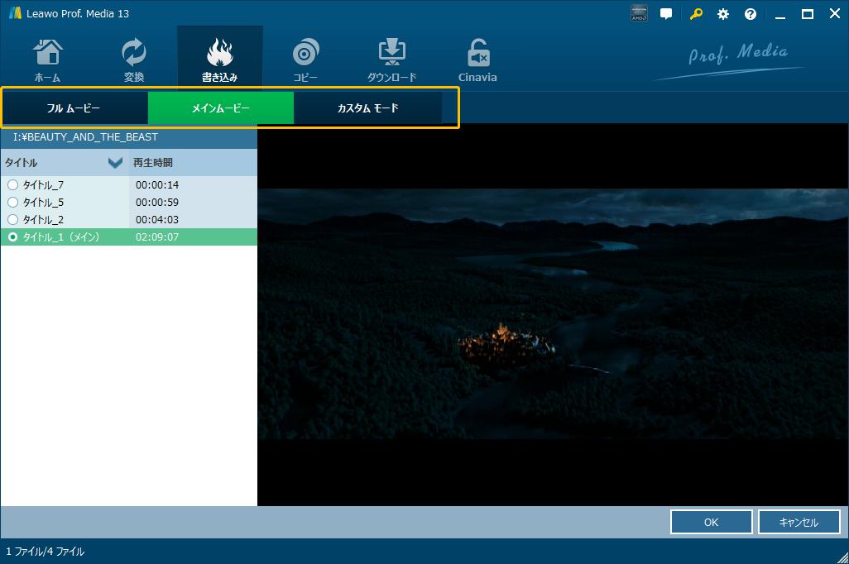Open the Download (ダウンロード) icon
This screenshot has height=564, width=849.
pos(391,55)
